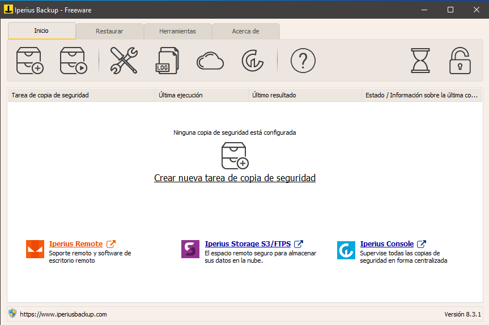Click the cloud accounts toolbar icon
The height and width of the screenshot is (325, 489).
(x=210, y=61)
